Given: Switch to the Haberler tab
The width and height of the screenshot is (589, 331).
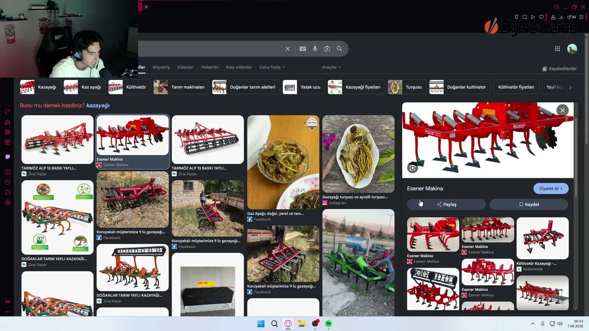Looking at the screenshot, I should pos(210,67).
